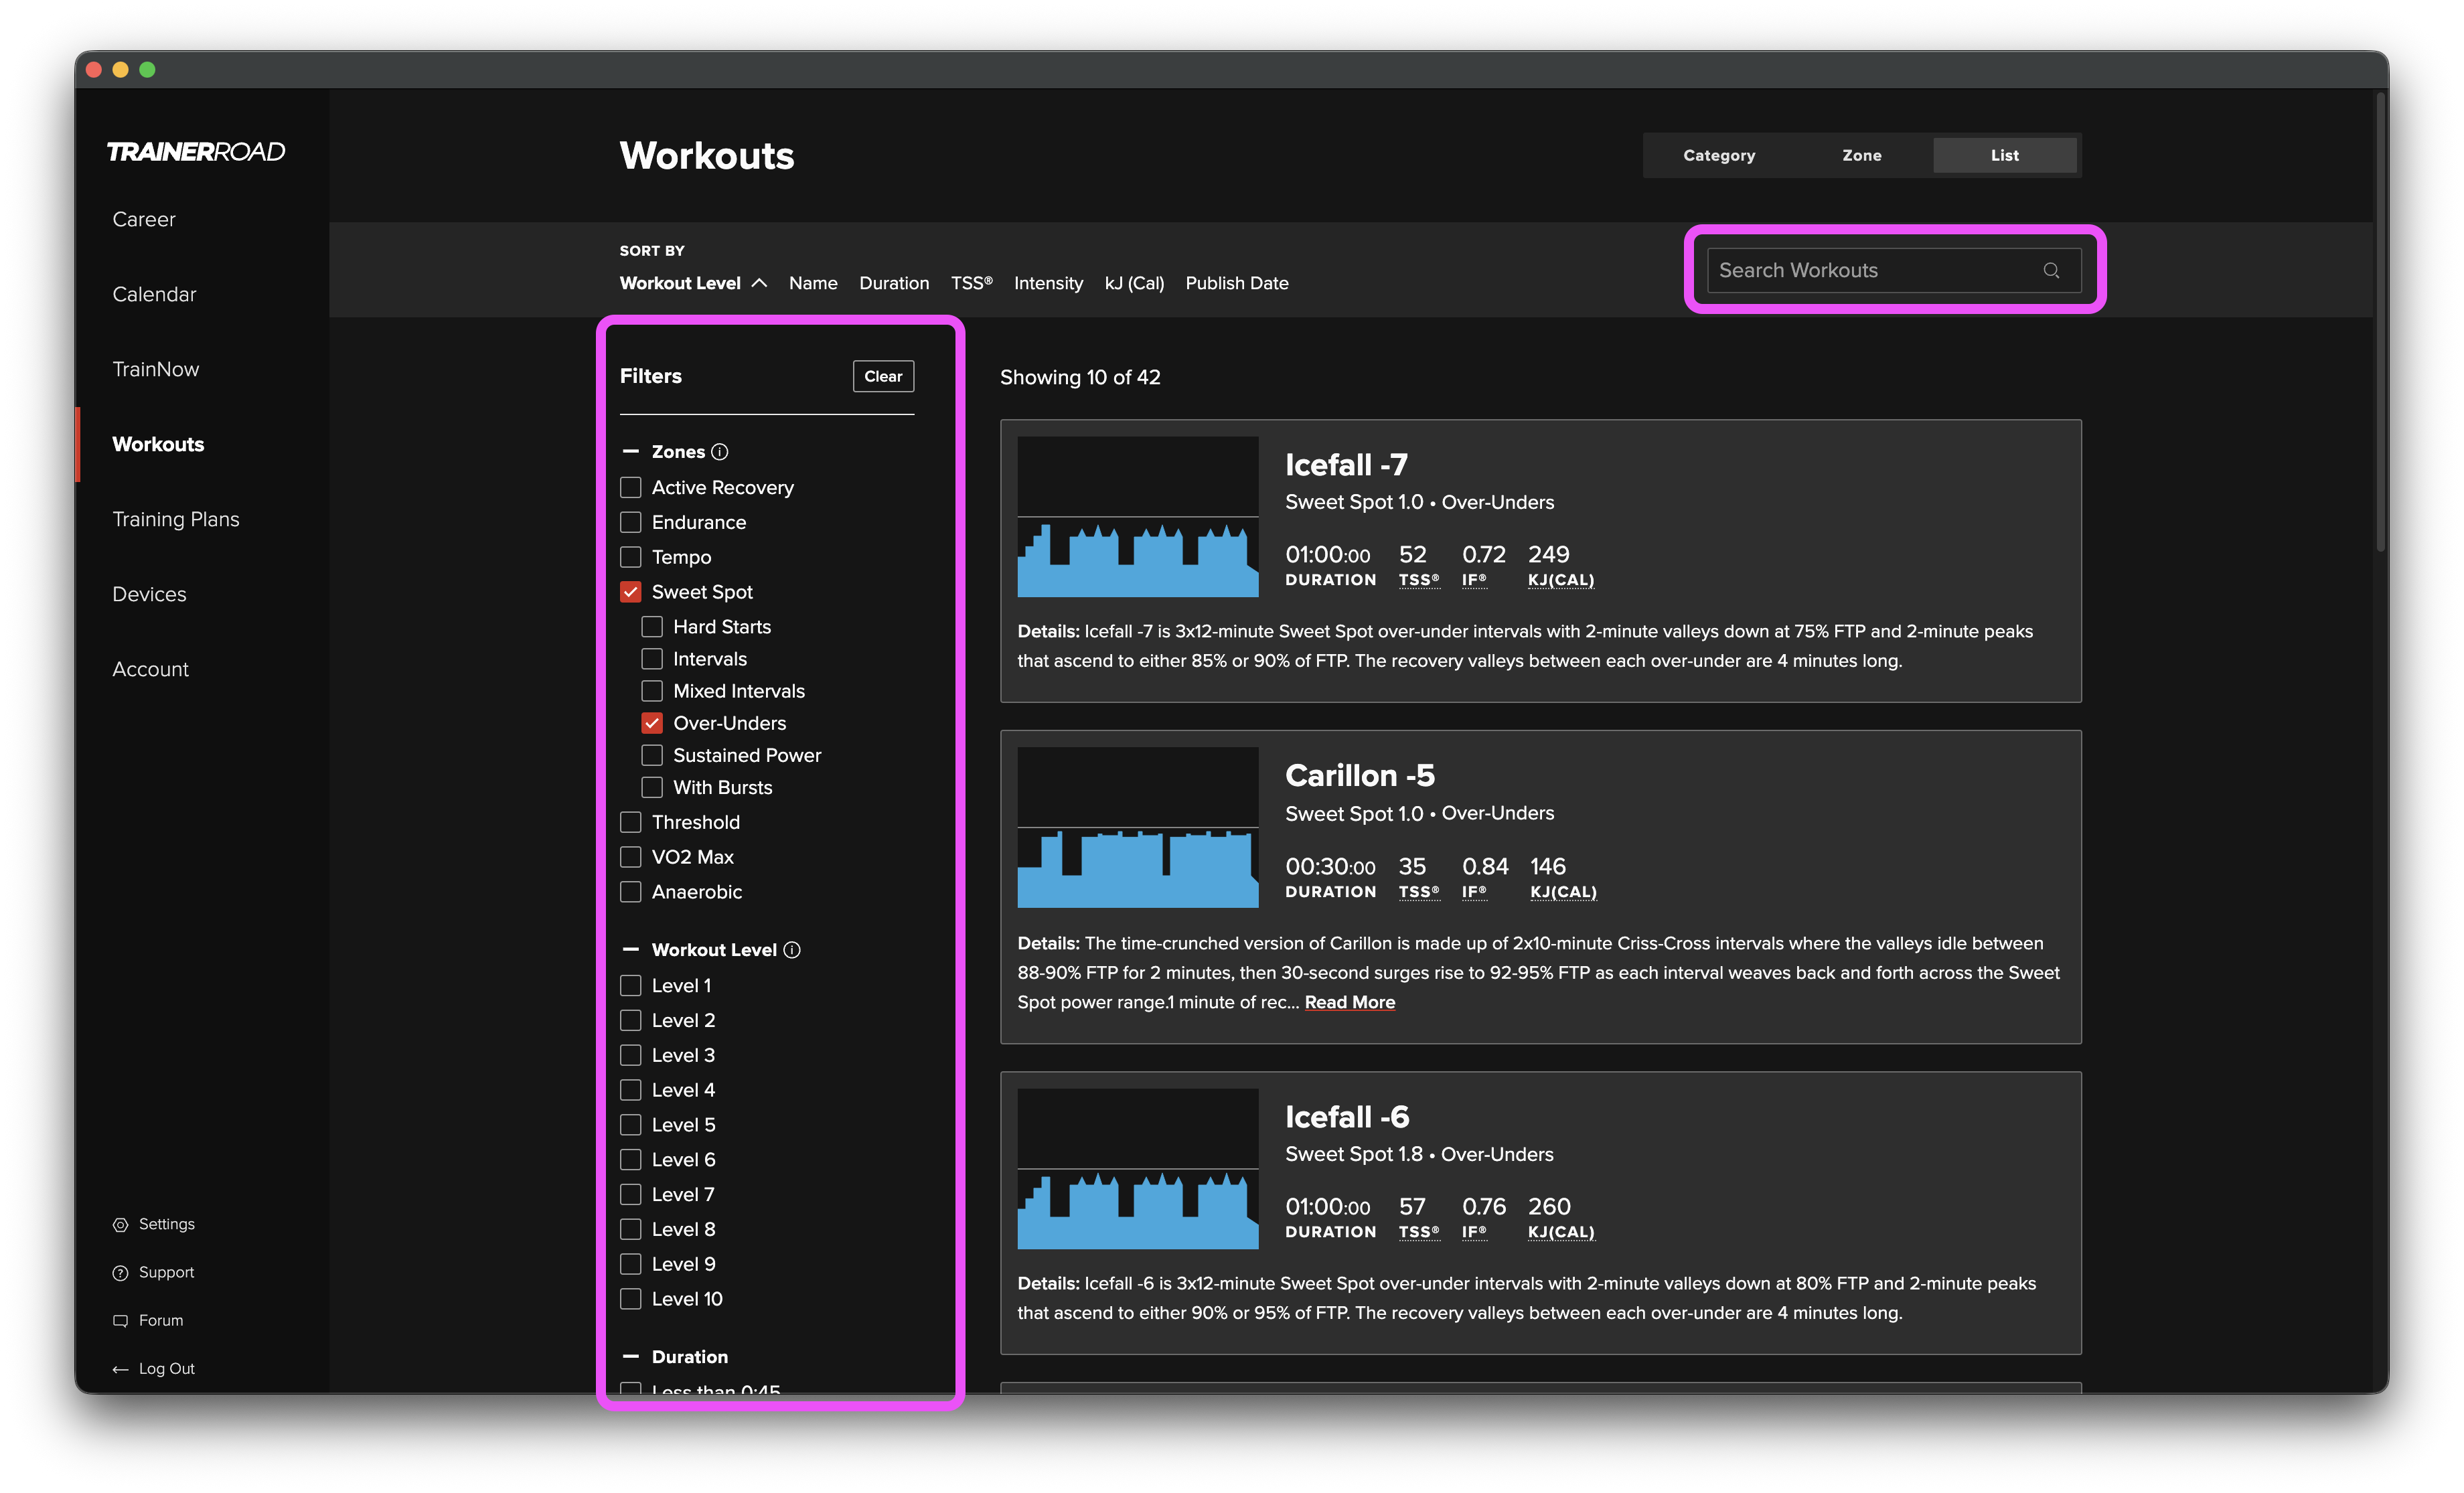Viewport: 2464px width, 1493px height.
Task: Select the List view tab
Action: point(2005,155)
